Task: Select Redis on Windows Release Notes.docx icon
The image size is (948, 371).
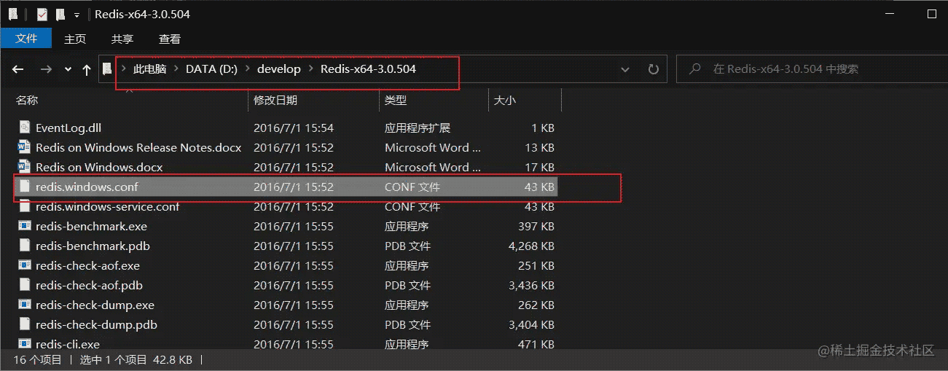Action: [25, 147]
